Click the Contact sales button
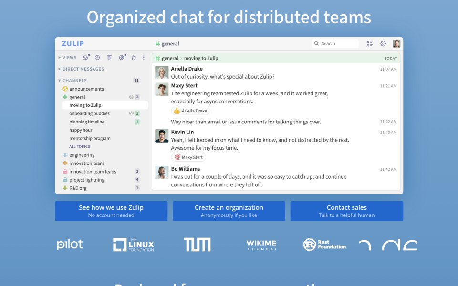 (347, 211)
